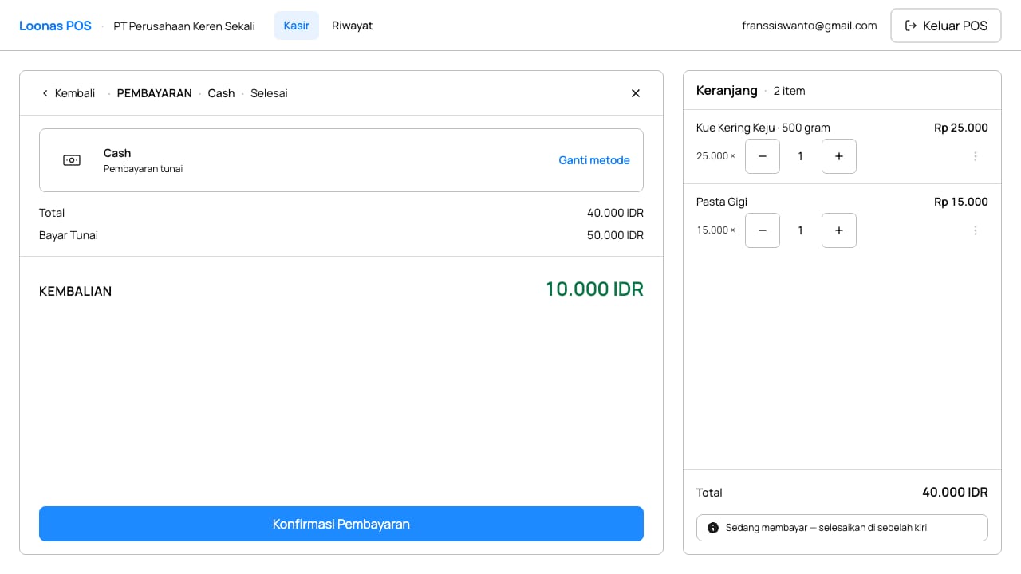Click the Rp 15.000 item price
1021x574 pixels.
click(961, 202)
